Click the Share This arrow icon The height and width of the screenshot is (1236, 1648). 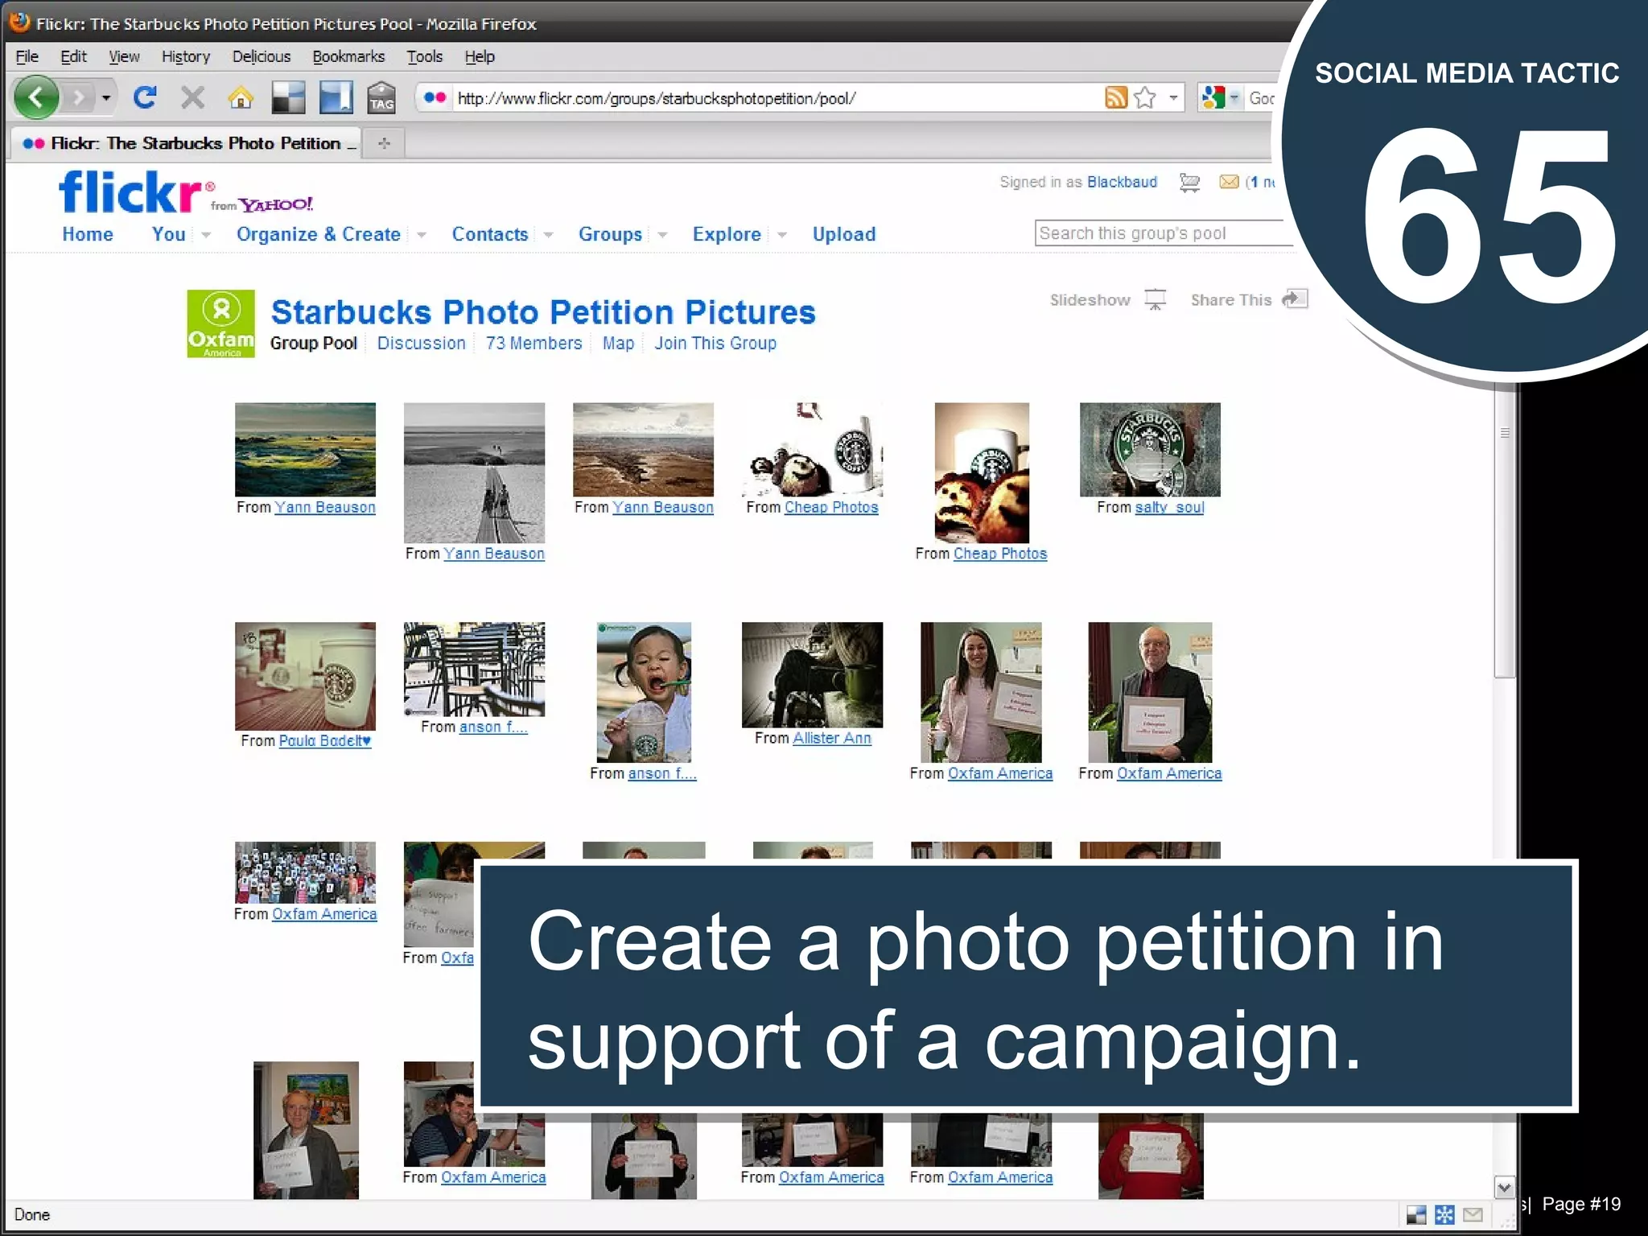pyautogui.click(x=1295, y=299)
